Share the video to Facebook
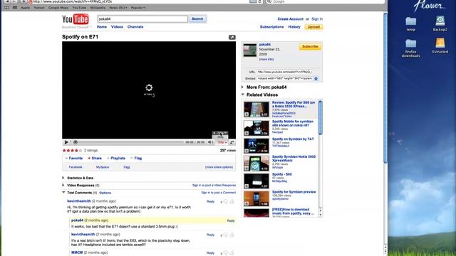 click(76, 167)
